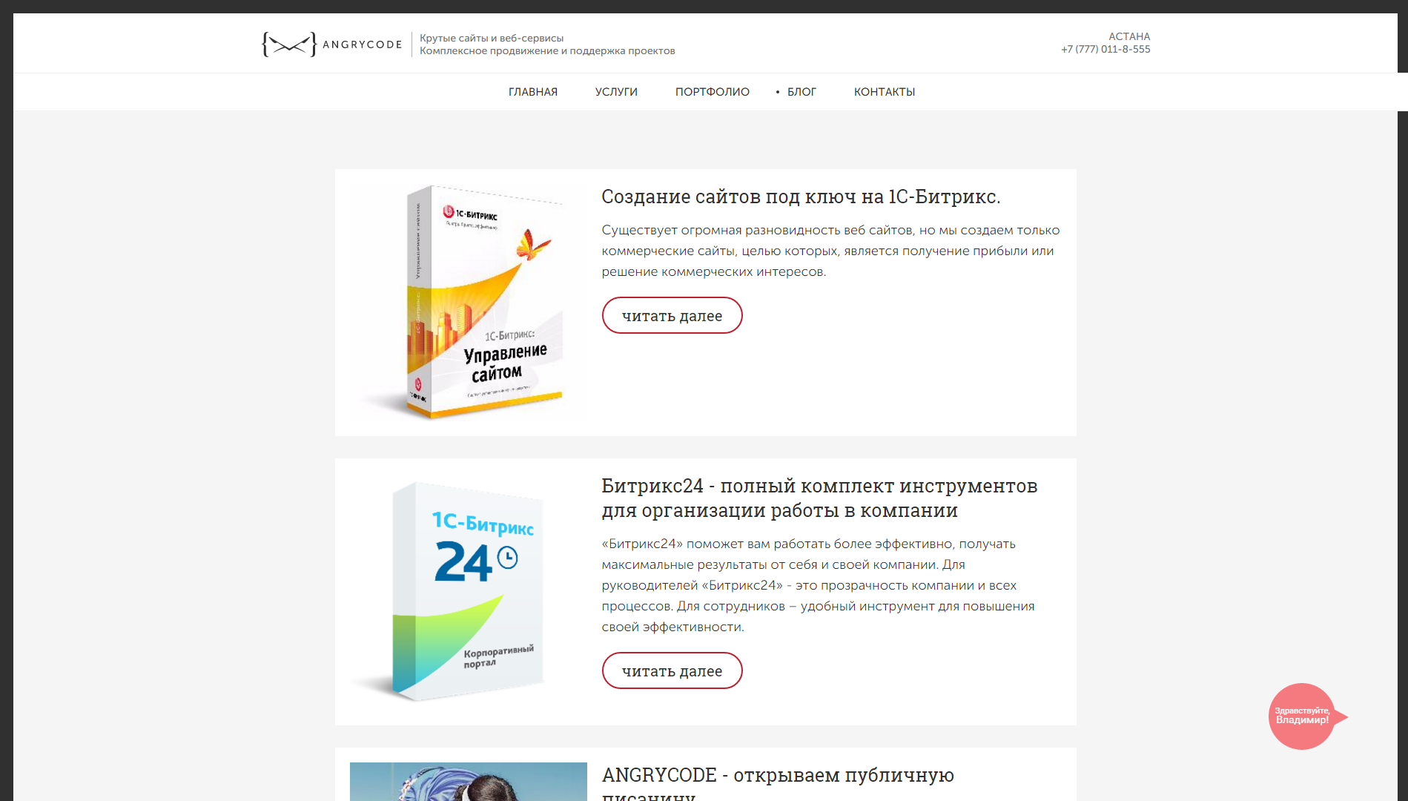The image size is (1408, 801).
Task: Open the КОНТАКТЫ menu item
Action: click(x=885, y=92)
